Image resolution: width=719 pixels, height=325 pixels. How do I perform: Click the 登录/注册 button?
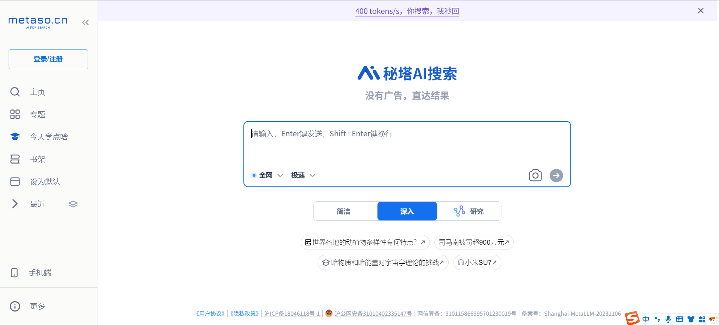[48, 59]
